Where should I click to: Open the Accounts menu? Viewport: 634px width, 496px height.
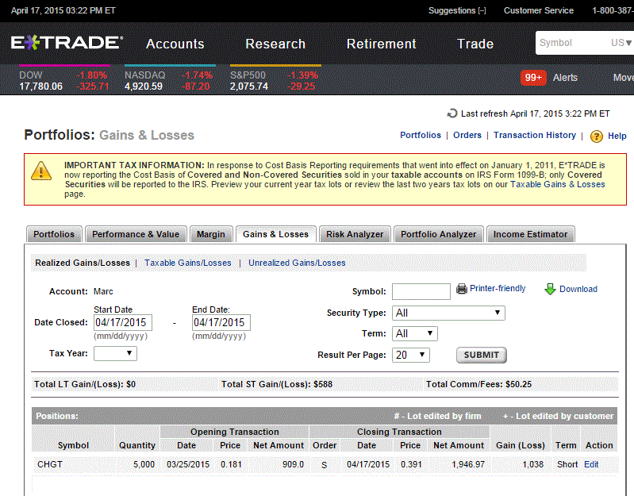(x=175, y=44)
